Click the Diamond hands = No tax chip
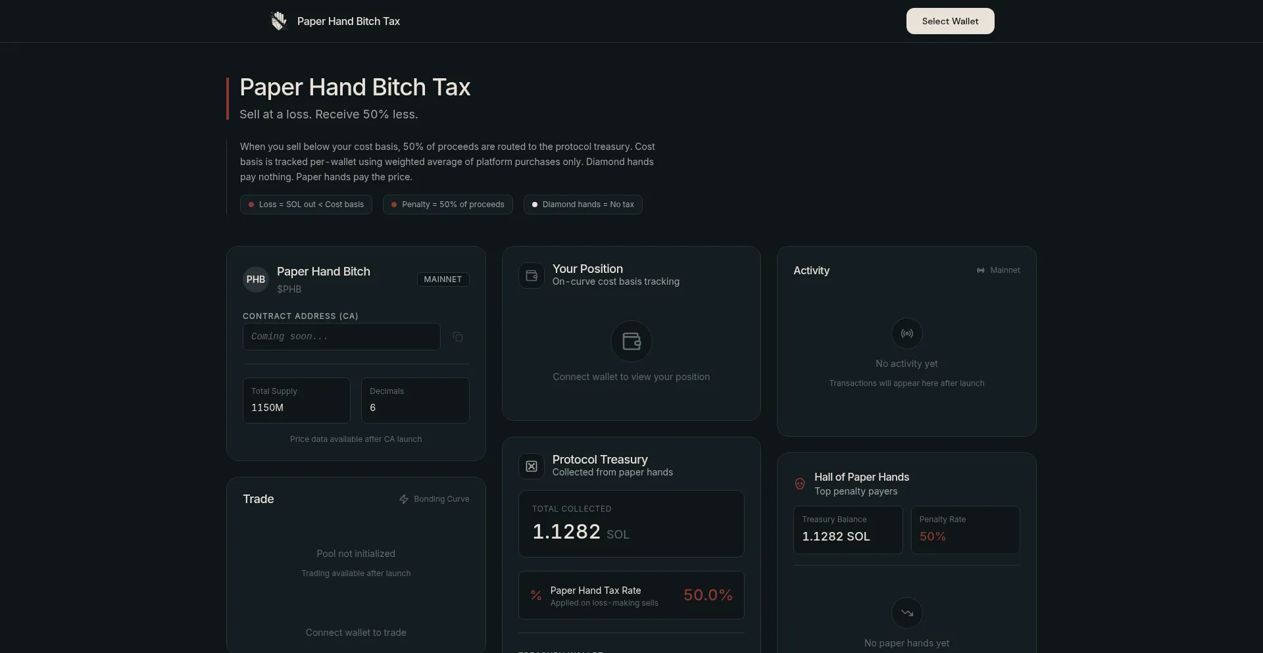Image resolution: width=1263 pixels, height=653 pixels. 583,205
